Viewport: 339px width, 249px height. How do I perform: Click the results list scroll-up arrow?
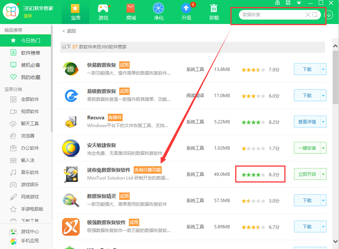tap(335, 46)
